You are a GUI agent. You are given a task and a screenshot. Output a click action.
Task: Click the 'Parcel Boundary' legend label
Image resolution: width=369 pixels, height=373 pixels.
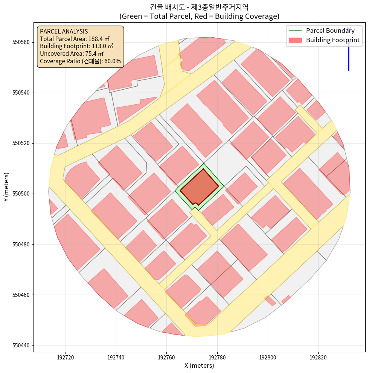(330, 31)
